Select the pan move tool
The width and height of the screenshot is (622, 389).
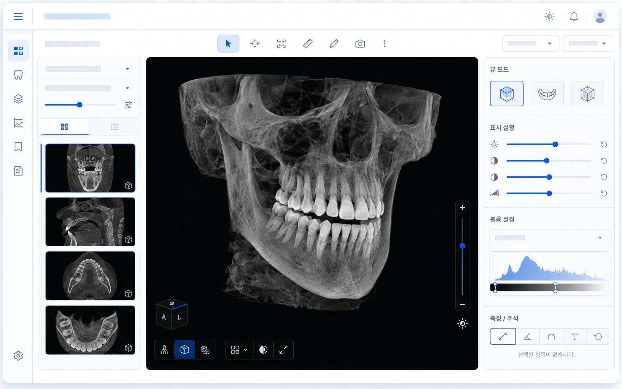[x=255, y=44]
